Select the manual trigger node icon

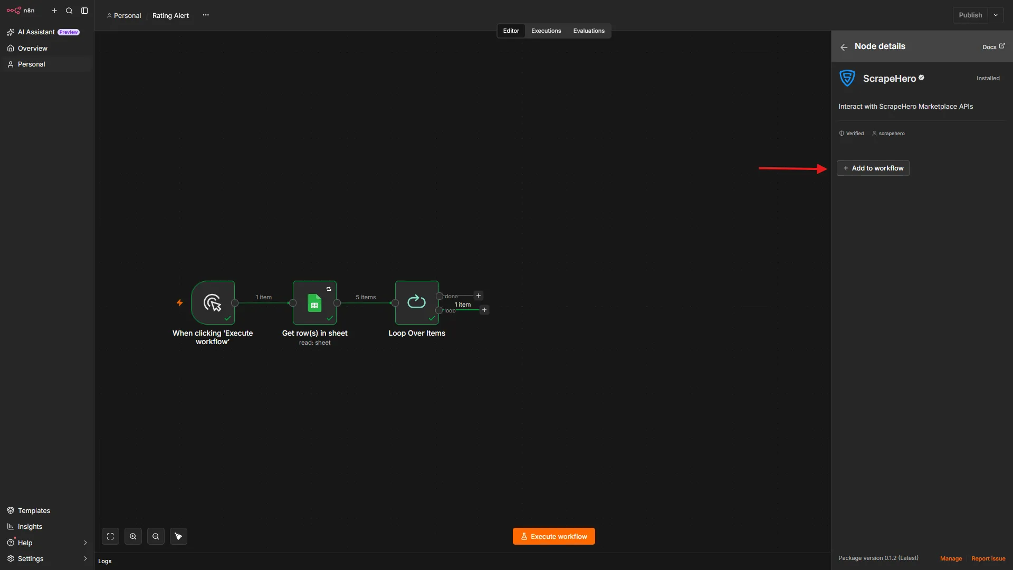(x=213, y=302)
